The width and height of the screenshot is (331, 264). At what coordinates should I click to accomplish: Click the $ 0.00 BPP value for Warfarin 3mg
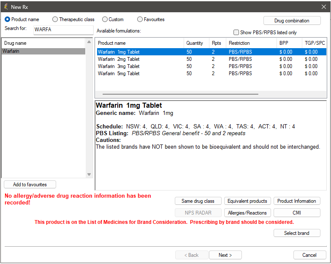pos(286,66)
